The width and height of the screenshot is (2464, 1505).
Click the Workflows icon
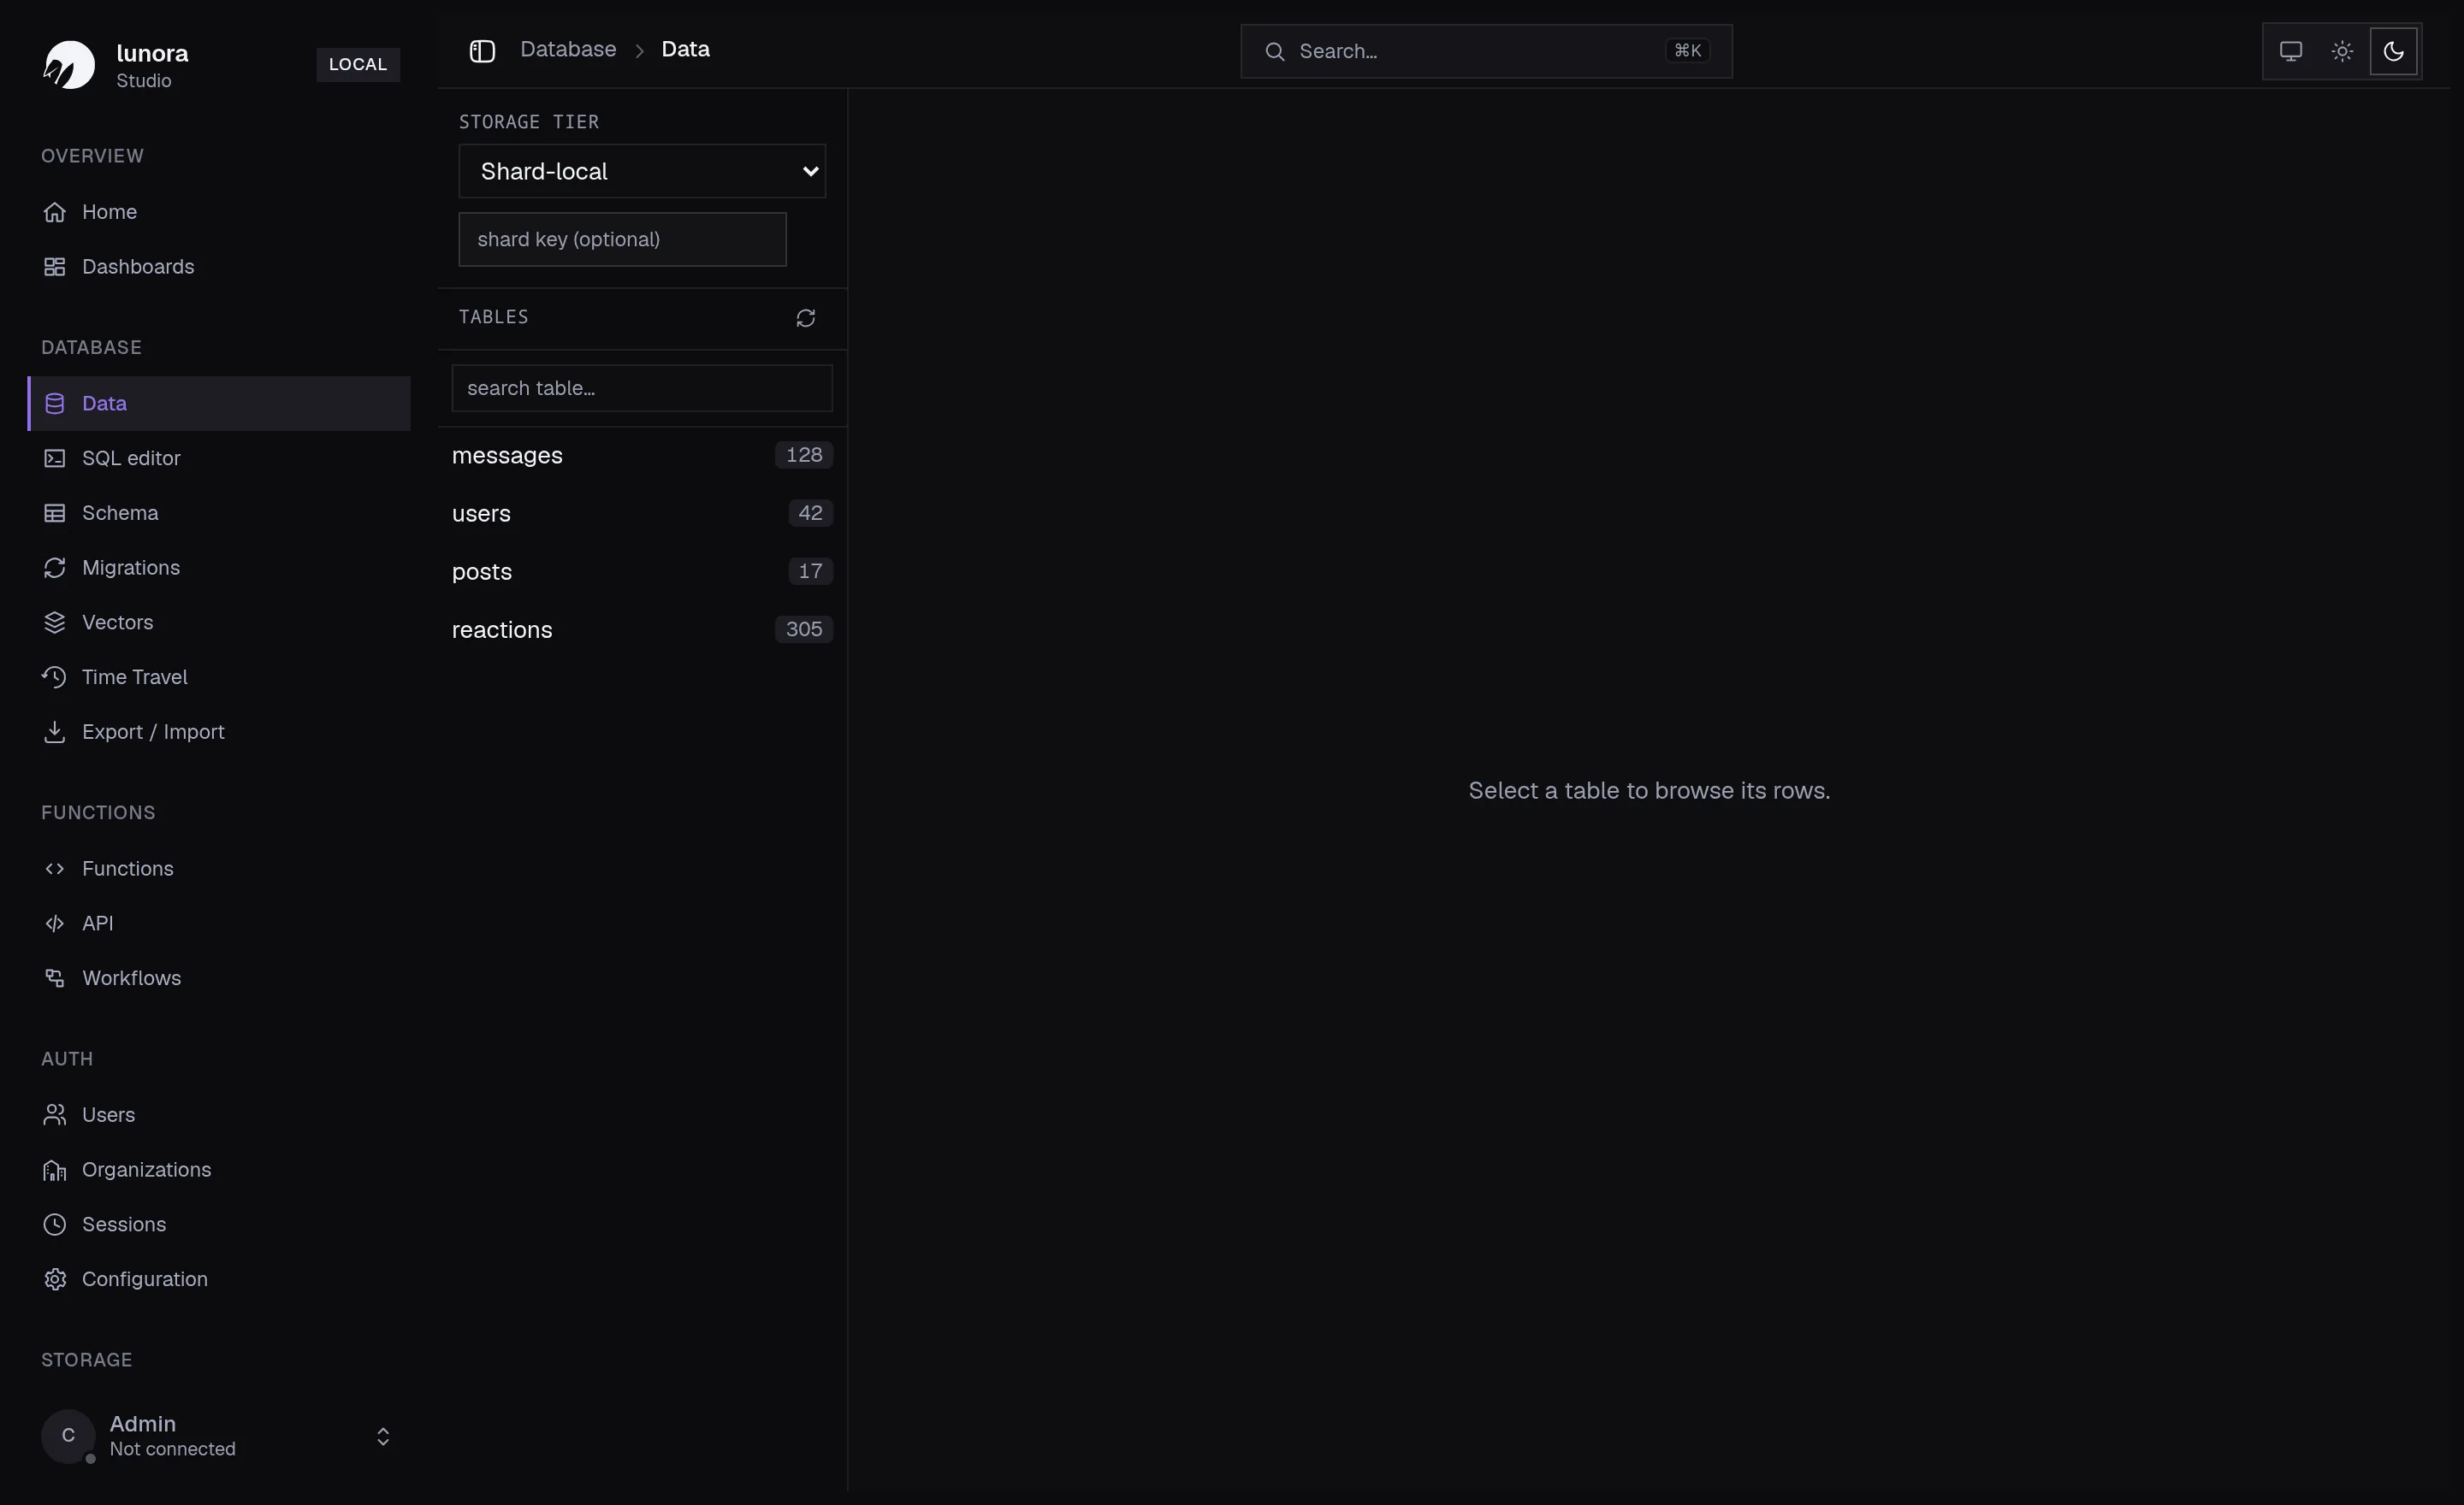pos(55,978)
